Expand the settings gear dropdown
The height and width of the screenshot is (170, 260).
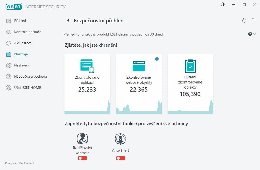[x=252, y=34]
